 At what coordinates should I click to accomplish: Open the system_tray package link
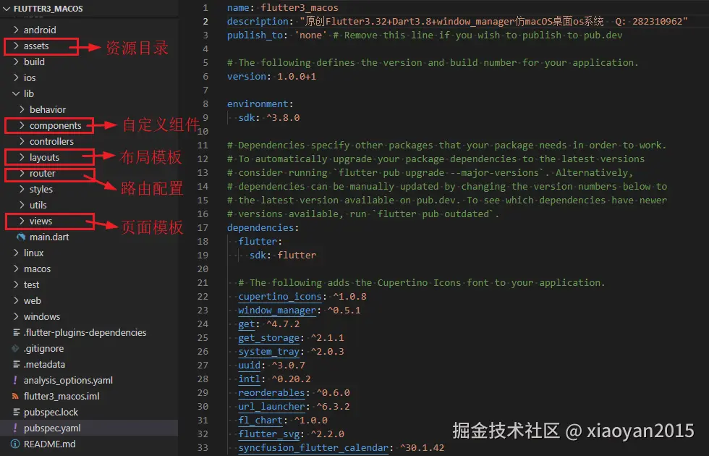coord(269,352)
